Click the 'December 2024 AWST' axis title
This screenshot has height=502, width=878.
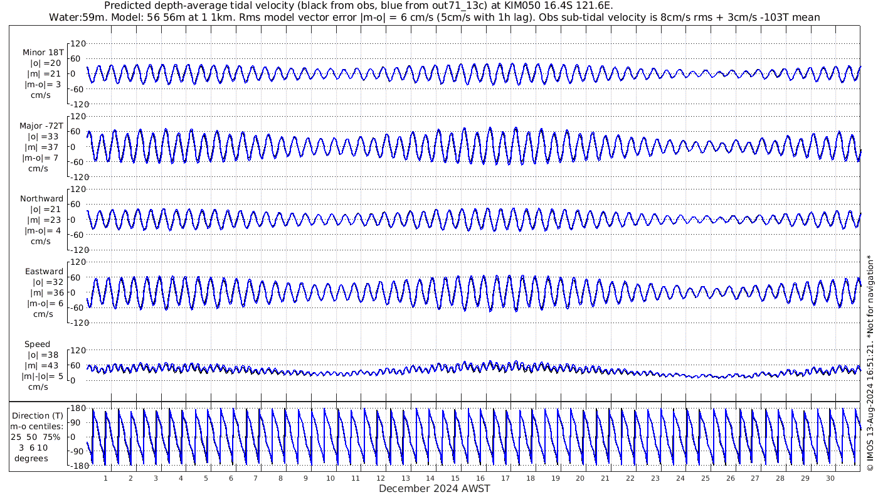(434, 489)
